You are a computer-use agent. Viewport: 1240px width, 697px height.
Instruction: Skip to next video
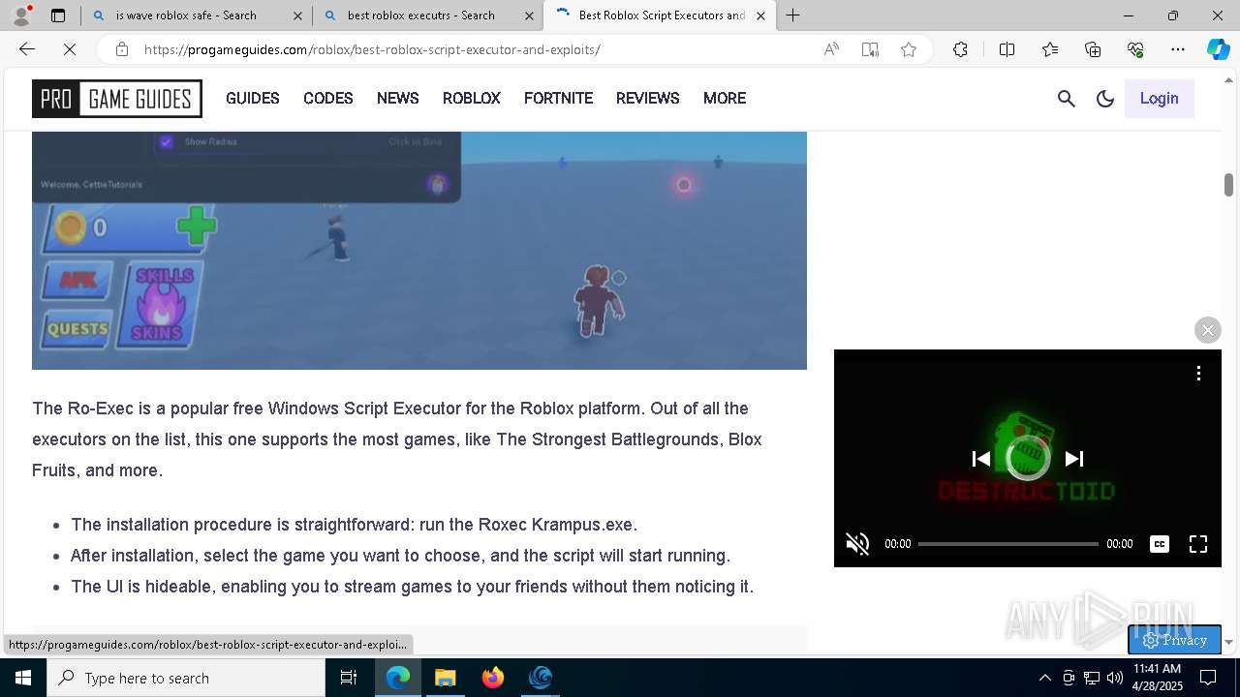click(x=1074, y=459)
